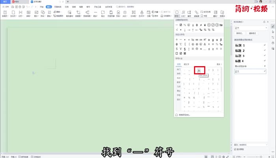Click the 清除格式 button

point(253,33)
